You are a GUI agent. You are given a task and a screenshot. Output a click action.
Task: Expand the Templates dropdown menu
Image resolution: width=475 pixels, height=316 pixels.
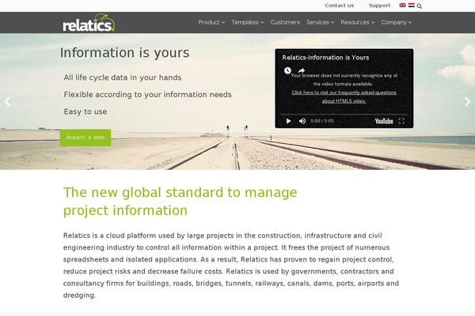(x=247, y=22)
